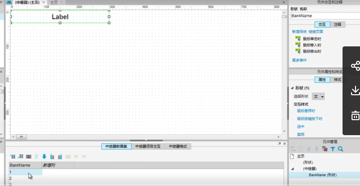Open the 更多事件 link

(299, 60)
